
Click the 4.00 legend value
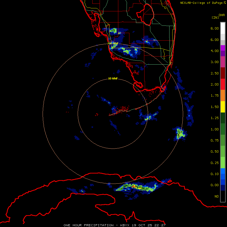click(215, 51)
